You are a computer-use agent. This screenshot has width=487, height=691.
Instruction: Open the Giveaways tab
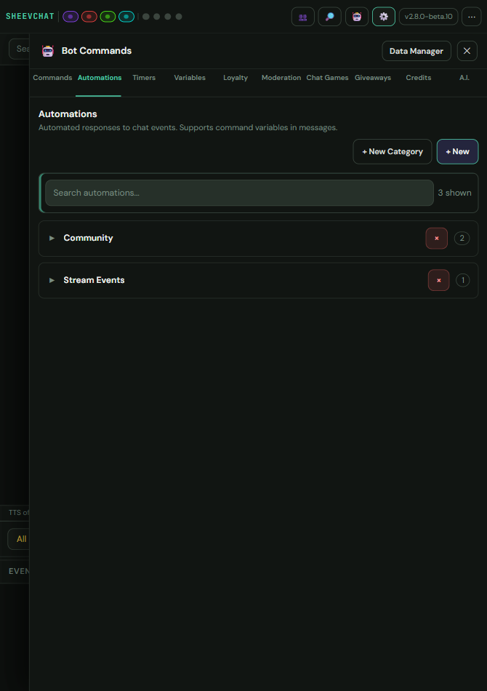tap(373, 78)
